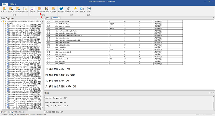Switch to the 视图布局 ribbon tab

coord(13,5)
